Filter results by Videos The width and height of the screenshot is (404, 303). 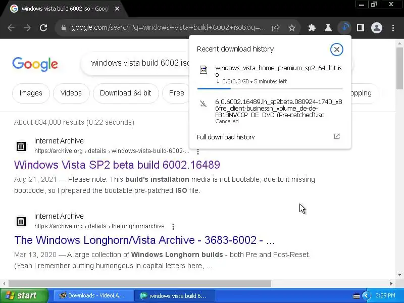[71, 93]
